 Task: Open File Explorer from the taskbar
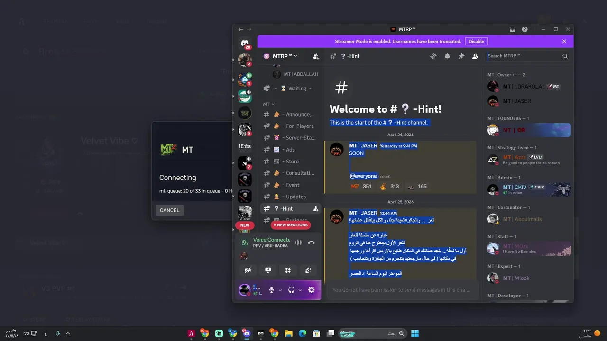(x=288, y=333)
